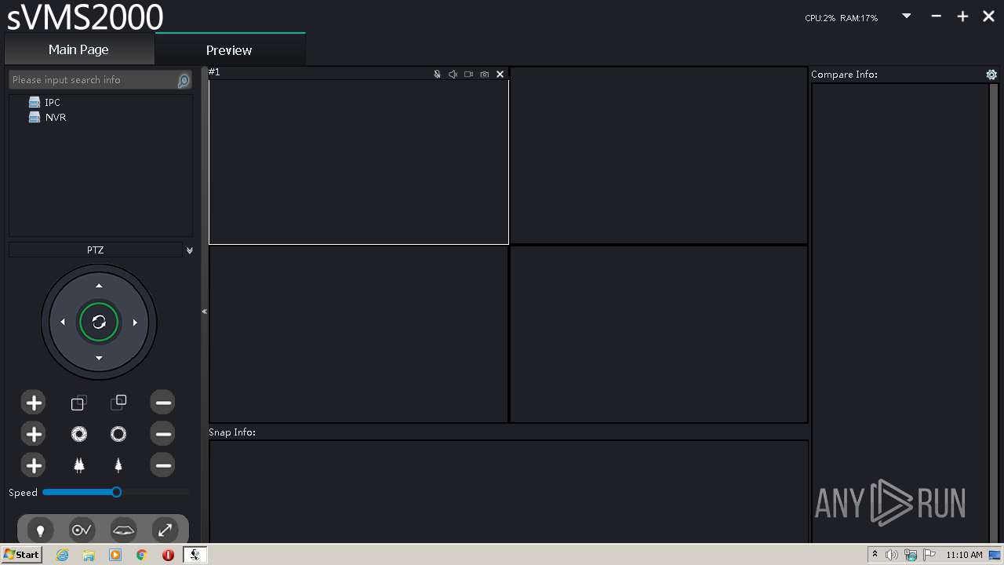Open Windows Start menu

[21, 554]
